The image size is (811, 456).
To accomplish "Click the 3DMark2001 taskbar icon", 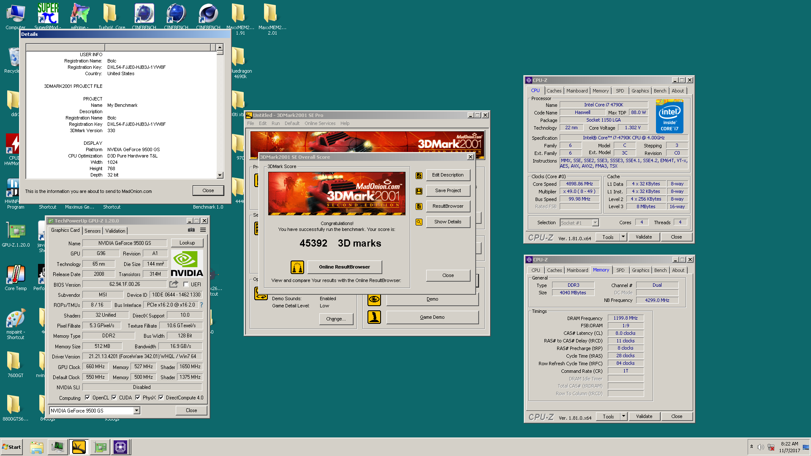I will click(79, 447).
